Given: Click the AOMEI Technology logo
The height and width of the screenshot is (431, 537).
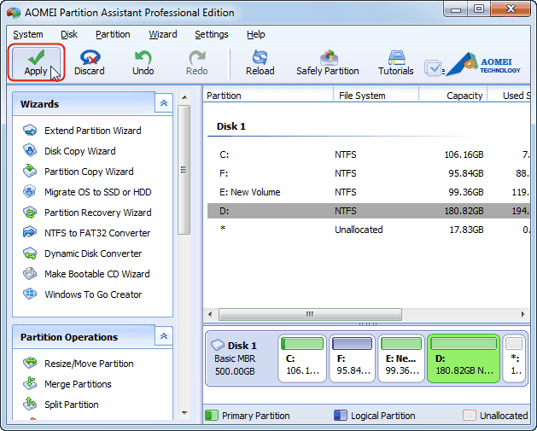Looking at the screenshot, I should tap(485, 64).
